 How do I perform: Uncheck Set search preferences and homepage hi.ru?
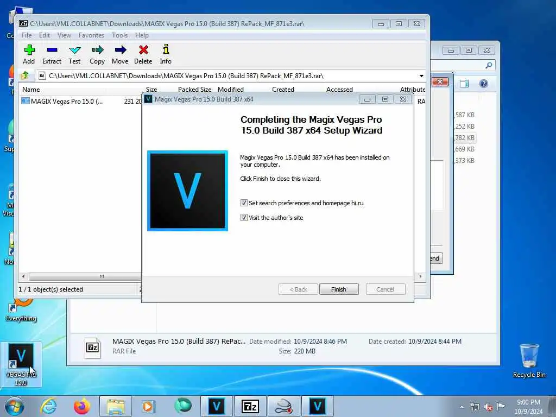coord(244,203)
